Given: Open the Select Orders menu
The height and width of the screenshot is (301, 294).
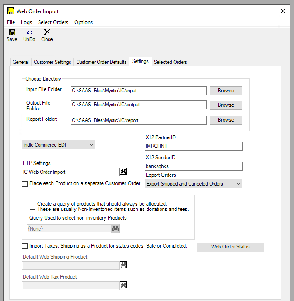Looking at the screenshot, I should coord(53,22).
